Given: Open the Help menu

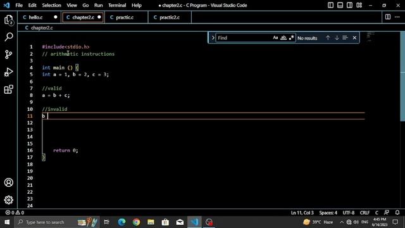Looking at the screenshot, I should click(x=137, y=5).
